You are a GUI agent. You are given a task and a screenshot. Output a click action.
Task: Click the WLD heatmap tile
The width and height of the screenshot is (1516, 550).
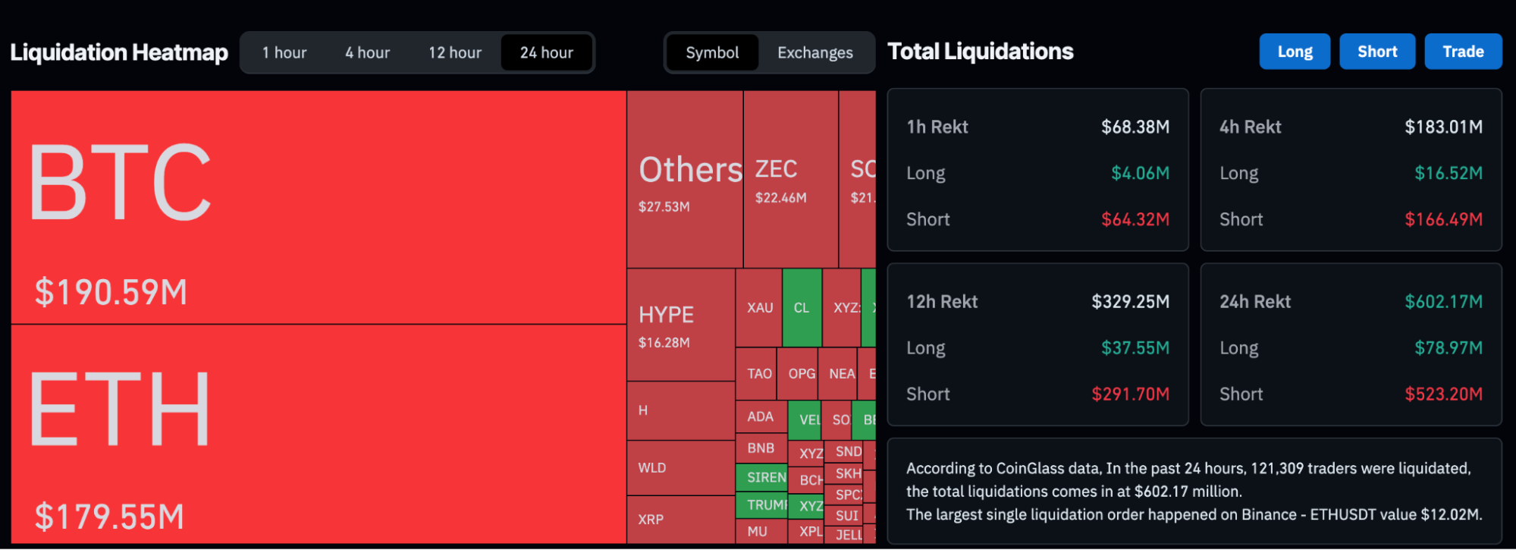[681, 468]
